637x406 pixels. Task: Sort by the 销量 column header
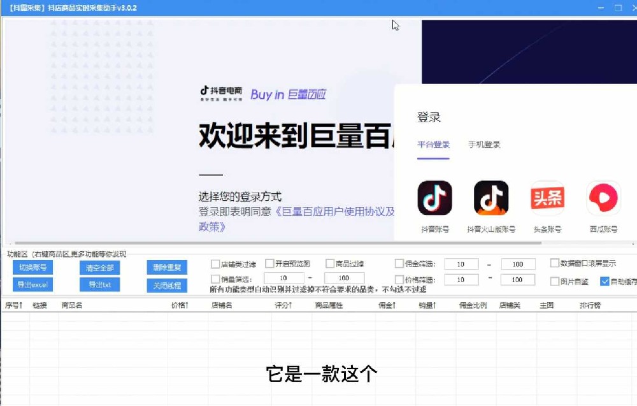point(427,305)
